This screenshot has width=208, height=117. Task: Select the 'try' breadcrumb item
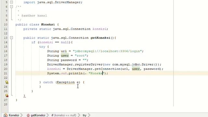coord(84,115)
